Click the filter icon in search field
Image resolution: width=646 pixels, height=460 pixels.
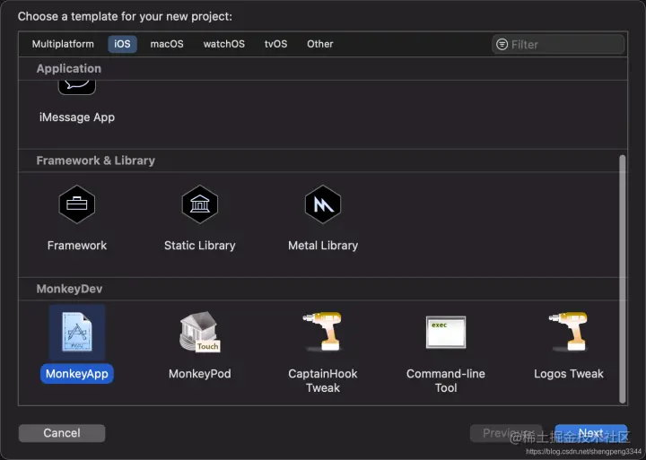(x=502, y=44)
